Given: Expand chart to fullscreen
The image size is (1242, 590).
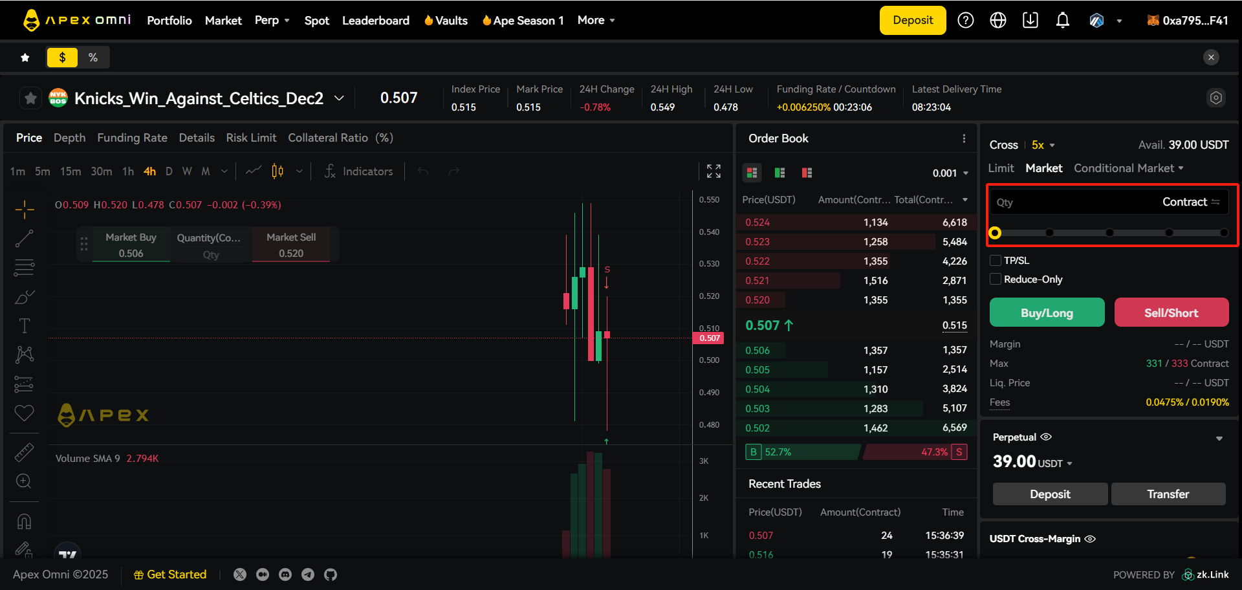Looking at the screenshot, I should (714, 171).
